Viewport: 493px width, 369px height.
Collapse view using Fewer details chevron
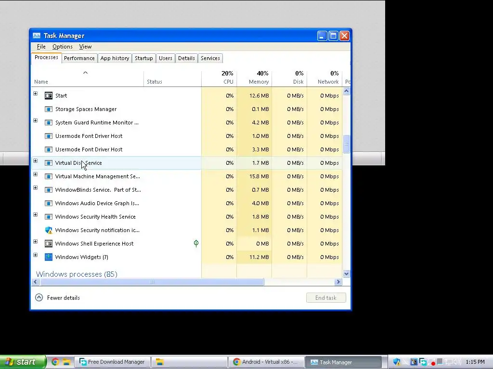pos(39,297)
